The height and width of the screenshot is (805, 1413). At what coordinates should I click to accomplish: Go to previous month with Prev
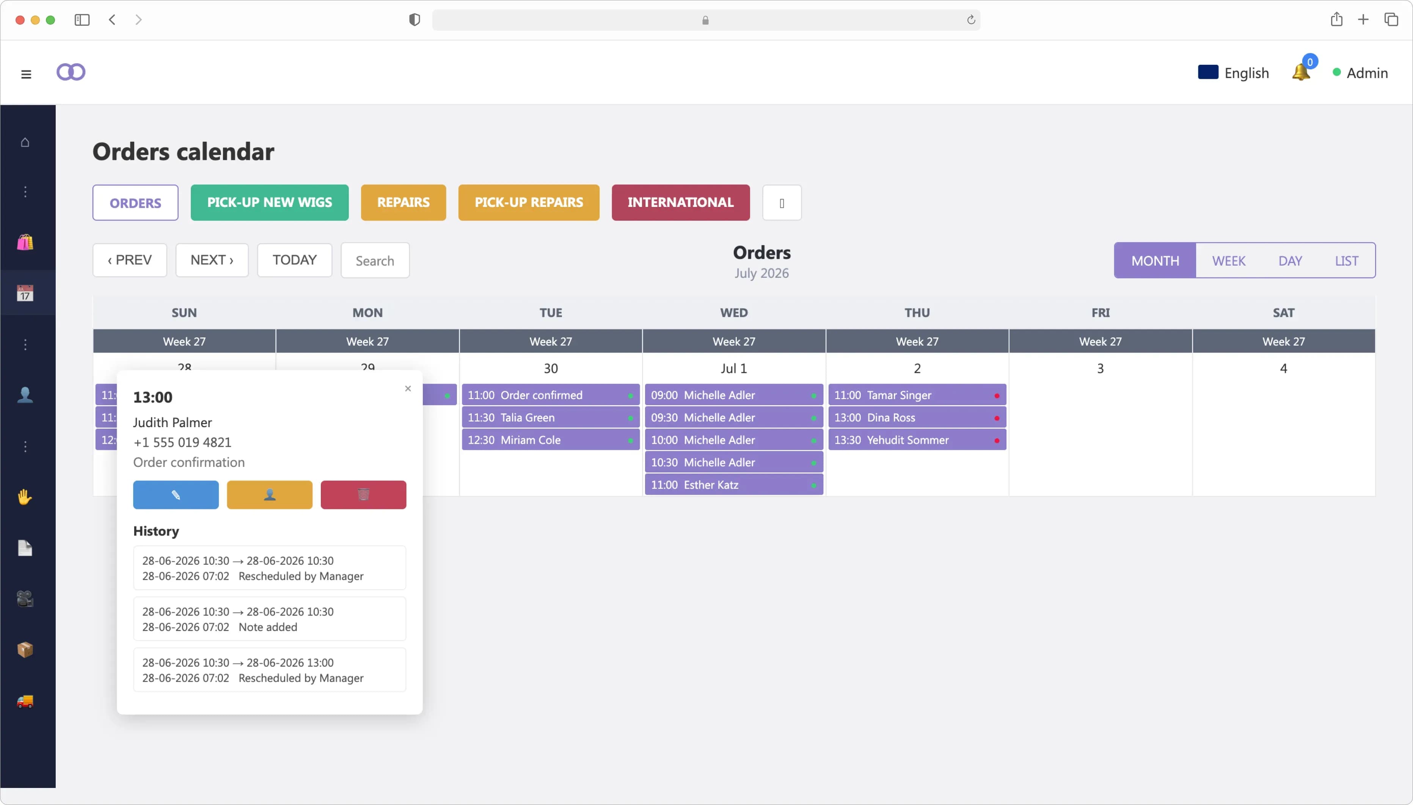(129, 260)
